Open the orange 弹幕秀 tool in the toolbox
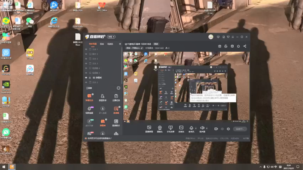This screenshot has width=303, height=170. [x=103, y=122]
